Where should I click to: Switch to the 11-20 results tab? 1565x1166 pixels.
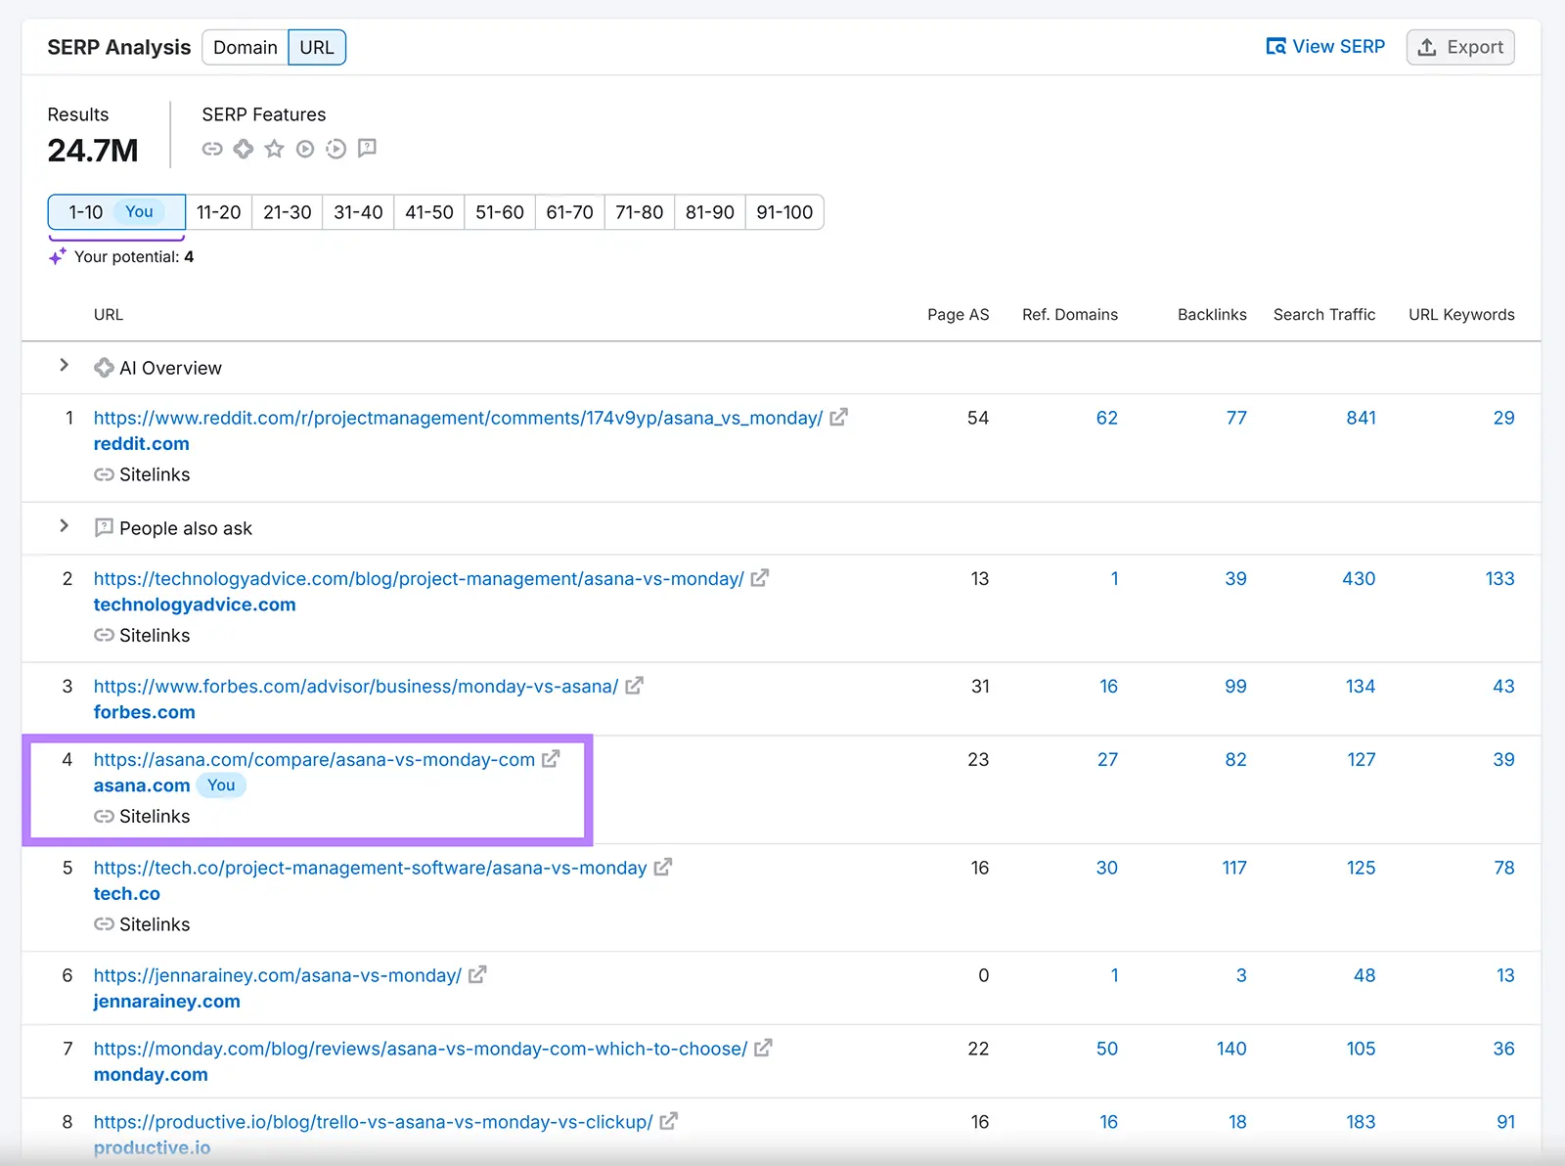[219, 211]
